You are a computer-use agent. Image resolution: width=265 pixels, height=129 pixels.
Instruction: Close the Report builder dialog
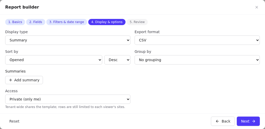pos(256,7)
